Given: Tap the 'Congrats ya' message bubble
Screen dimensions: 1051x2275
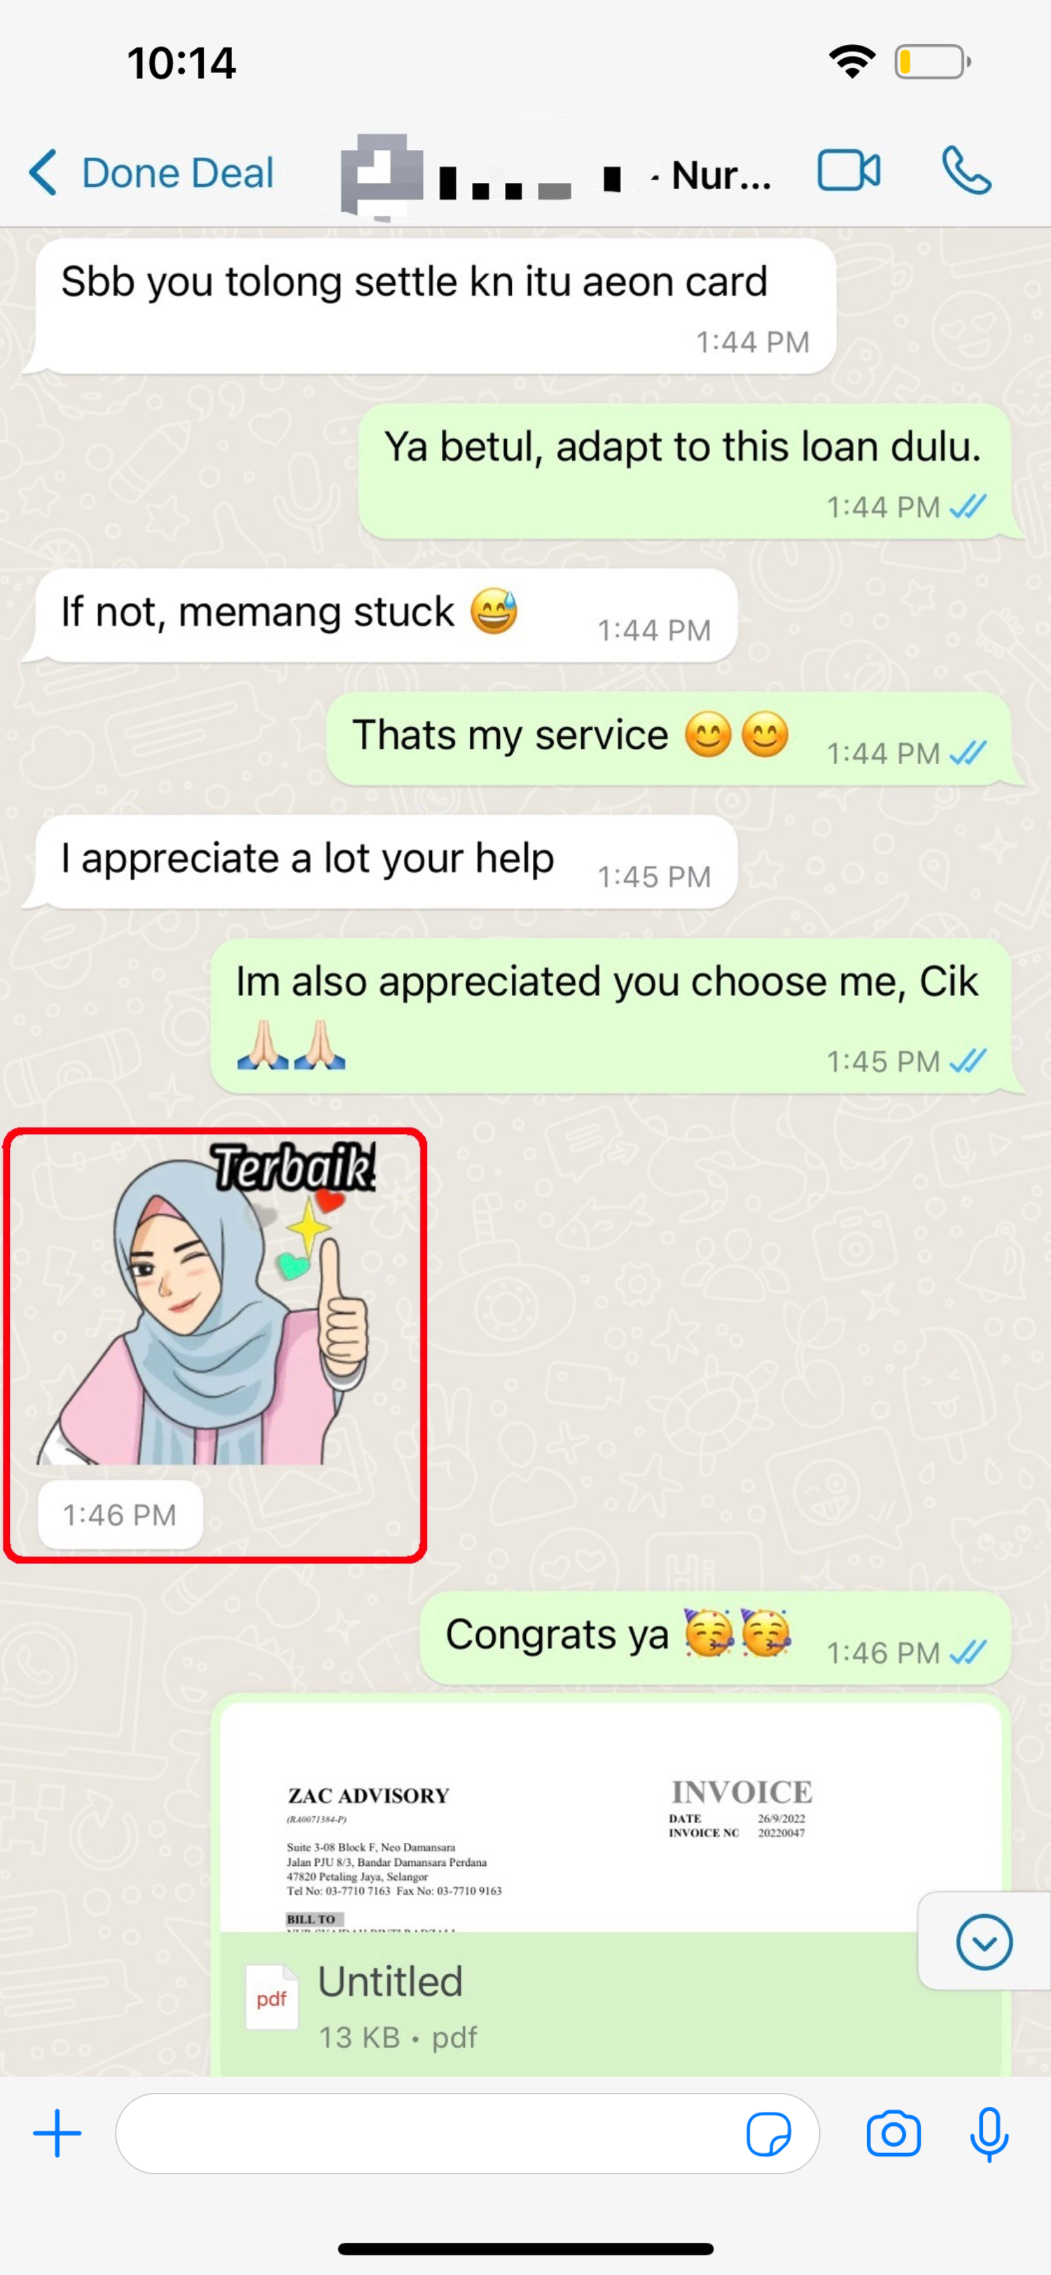Looking at the screenshot, I should 716,1636.
